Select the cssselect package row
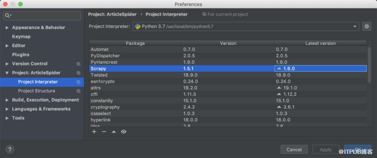Image resolution: width=377 pixels, height=158 pixels. pyautogui.click(x=228, y=113)
